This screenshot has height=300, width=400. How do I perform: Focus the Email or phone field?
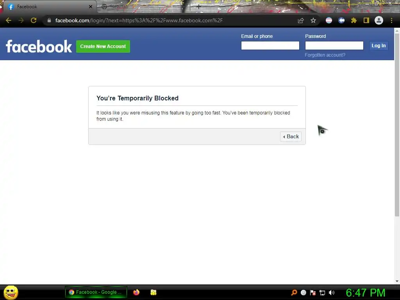(x=270, y=45)
